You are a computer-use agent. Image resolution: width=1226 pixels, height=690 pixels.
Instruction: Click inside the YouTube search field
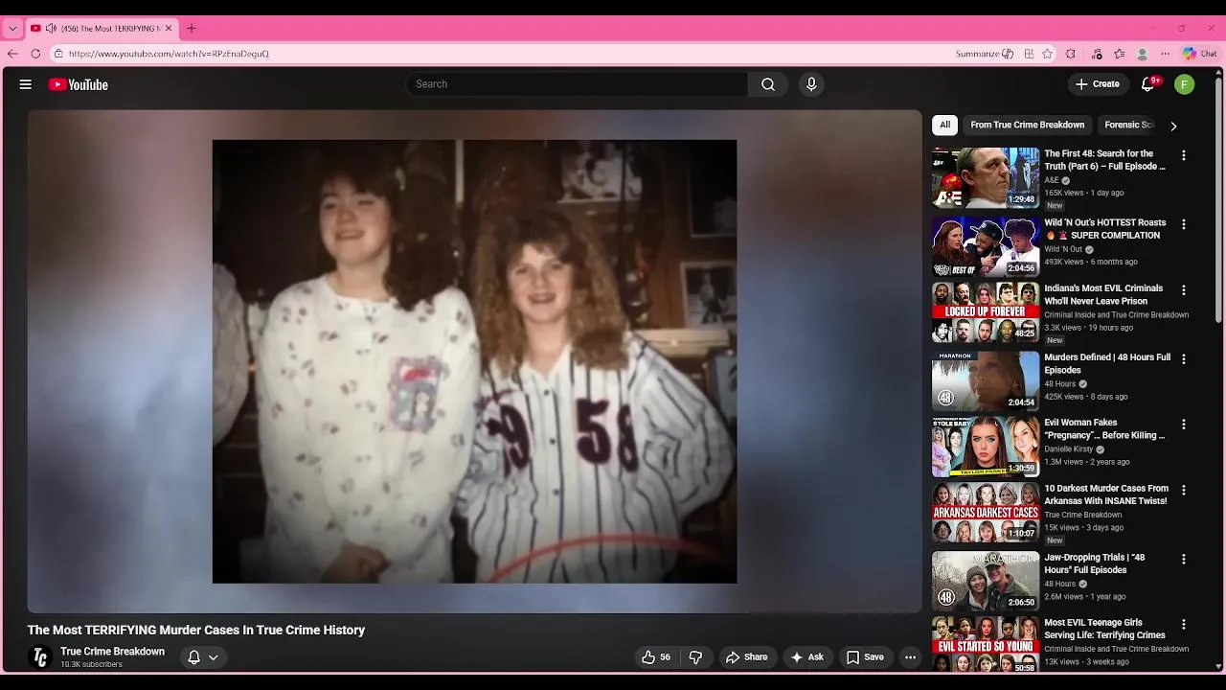coord(577,84)
